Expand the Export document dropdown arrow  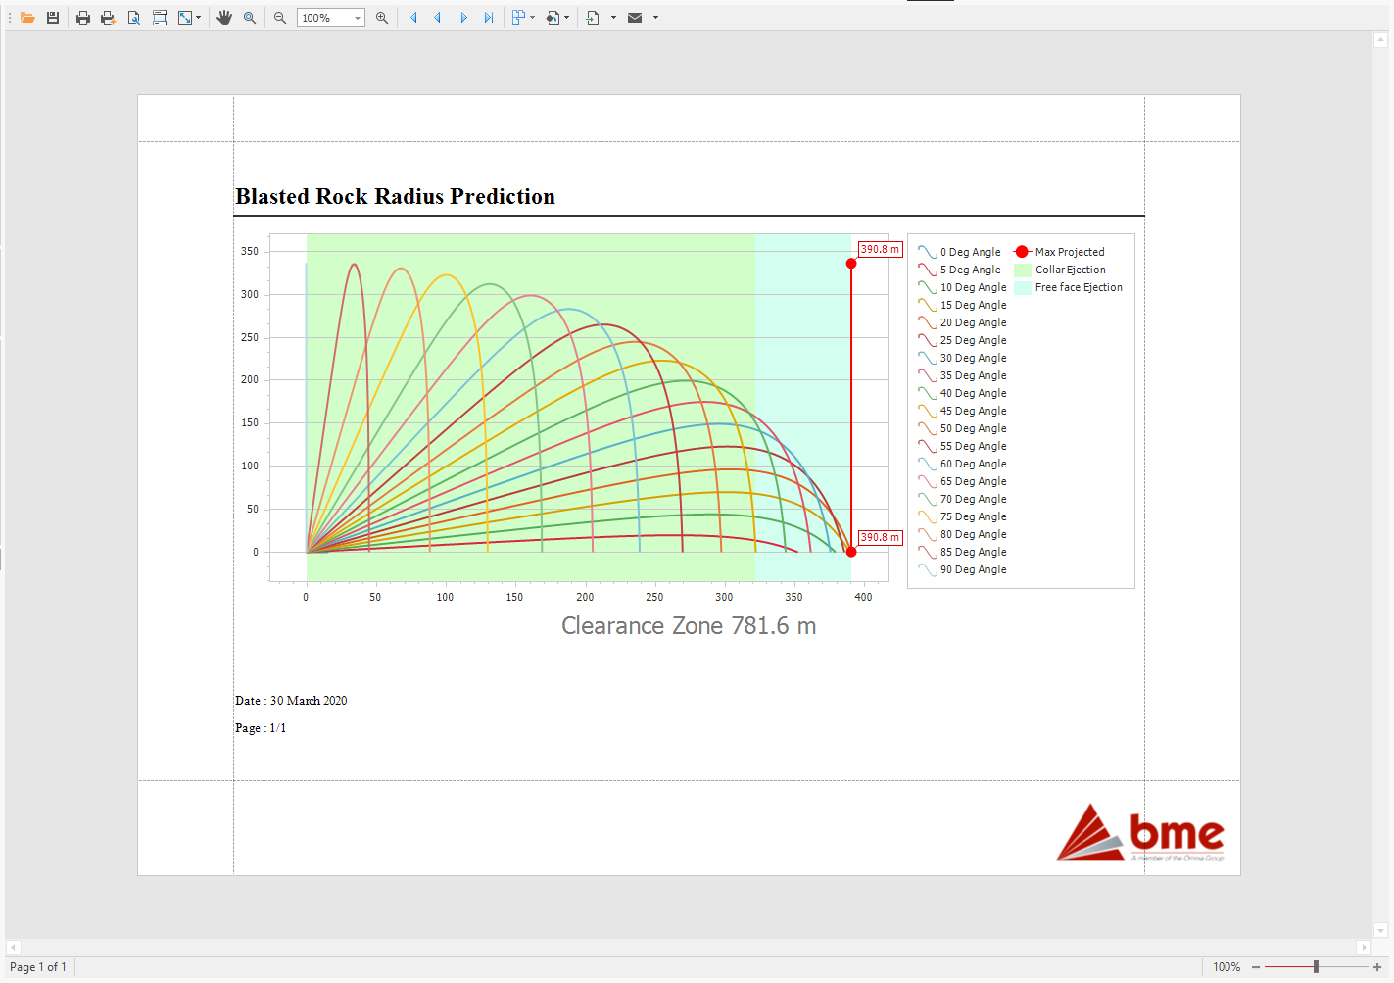pyautogui.click(x=613, y=18)
